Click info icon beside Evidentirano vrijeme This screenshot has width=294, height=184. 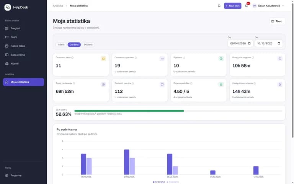[255, 83]
